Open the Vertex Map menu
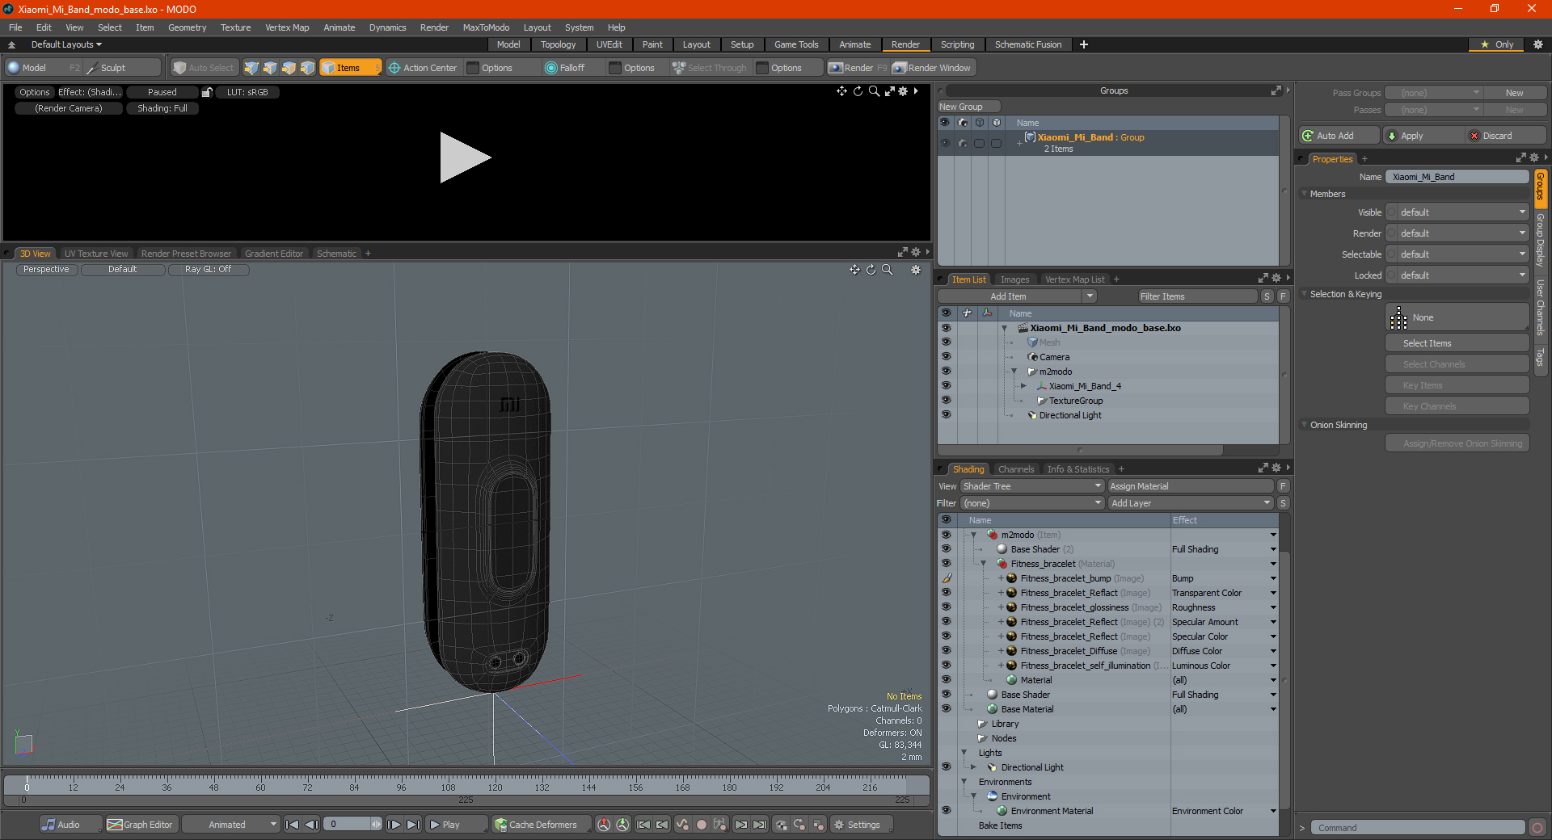1552x840 pixels. (287, 27)
